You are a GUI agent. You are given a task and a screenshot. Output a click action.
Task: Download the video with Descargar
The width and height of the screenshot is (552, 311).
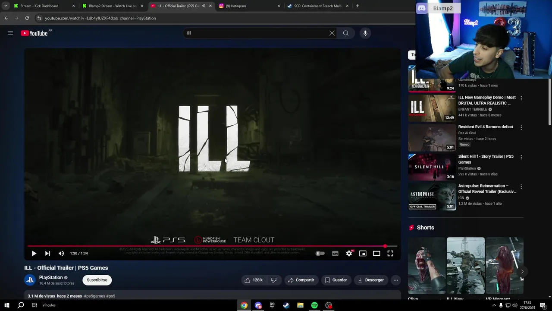tap(370, 280)
